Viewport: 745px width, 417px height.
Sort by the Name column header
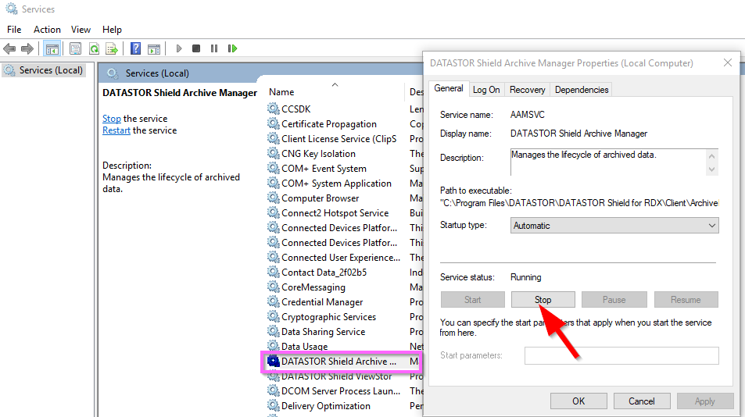[x=281, y=92]
